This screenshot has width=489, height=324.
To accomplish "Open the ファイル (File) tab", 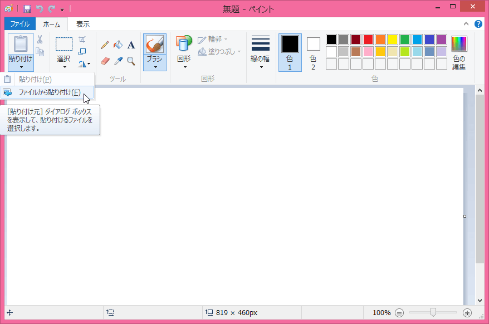I will [20, 24].
